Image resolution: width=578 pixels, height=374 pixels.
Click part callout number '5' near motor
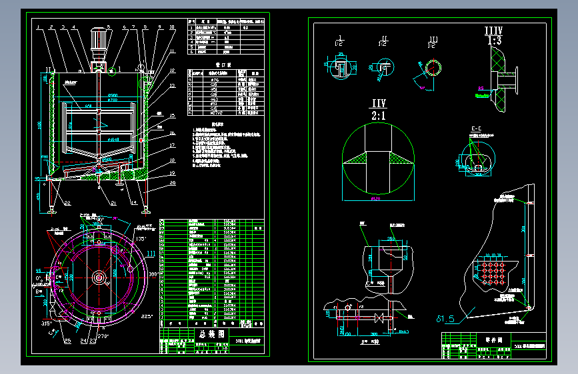tap(109, 27)
